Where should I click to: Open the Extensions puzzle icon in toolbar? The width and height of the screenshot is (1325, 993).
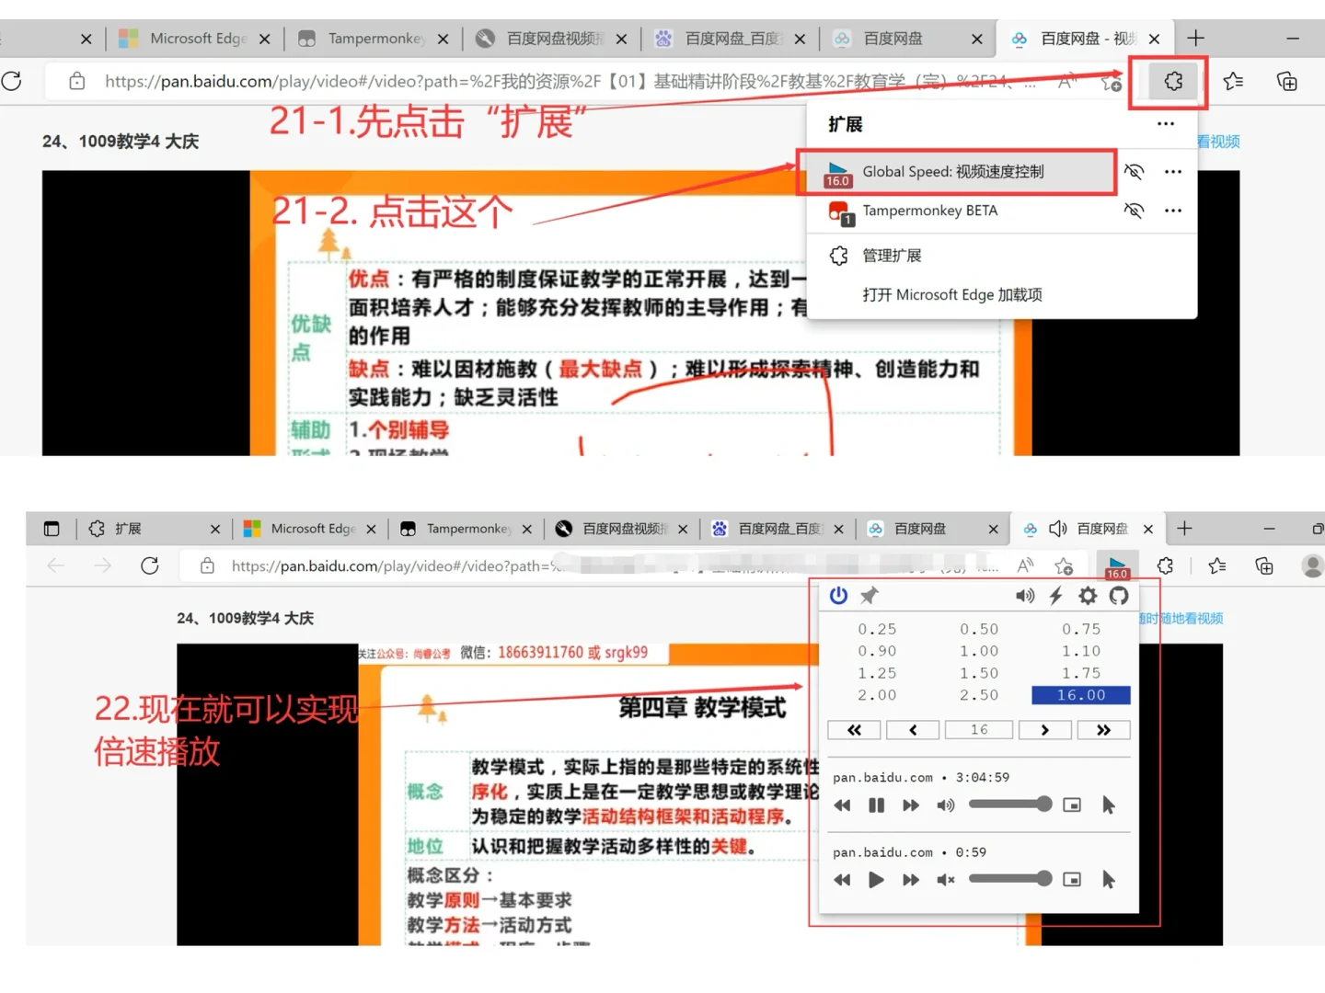[x=1171, y=81]
